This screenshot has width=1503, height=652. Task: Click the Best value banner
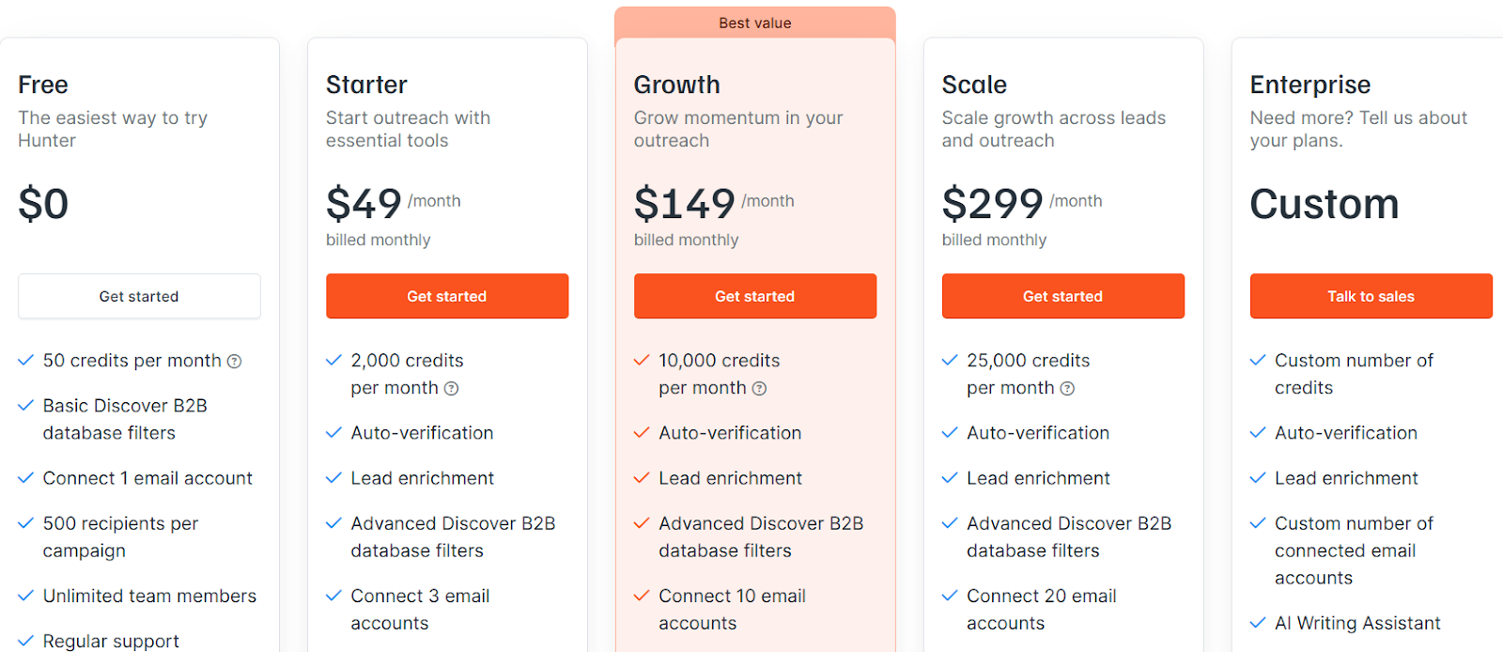[x=754, y=23]
